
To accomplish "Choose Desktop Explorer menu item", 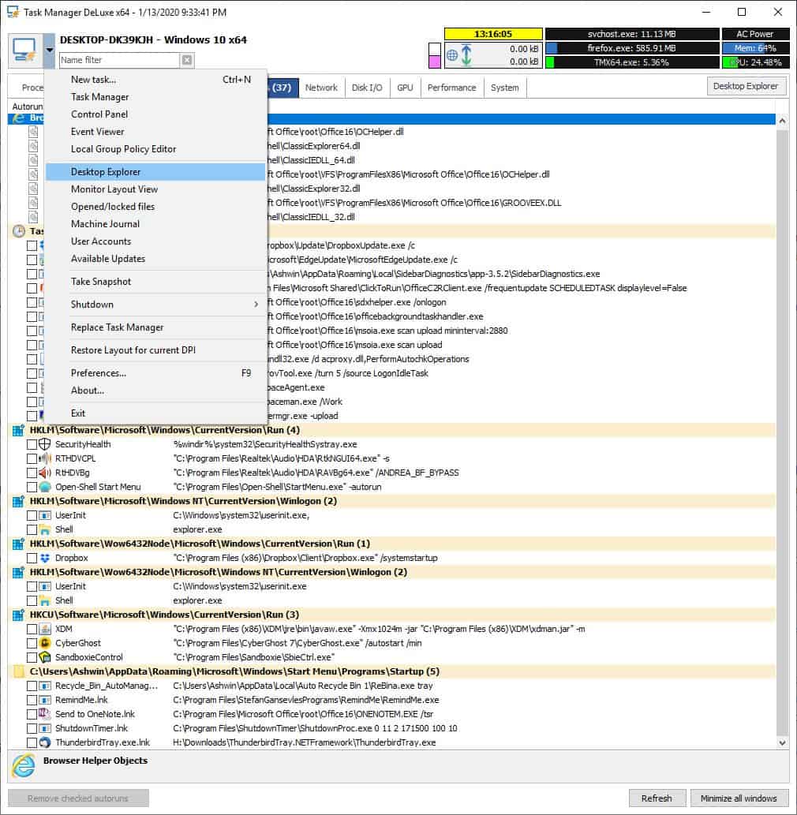I will tap(155, 172).
